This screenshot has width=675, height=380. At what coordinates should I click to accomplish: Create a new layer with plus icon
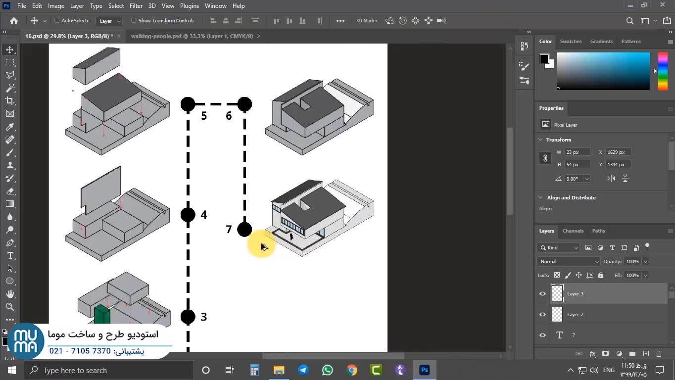coord(646,354)
